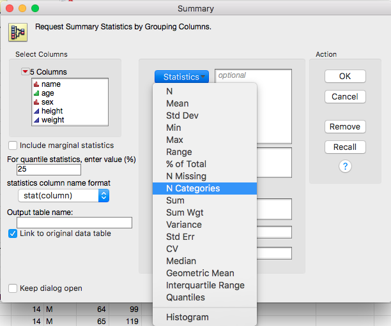
Task: Click the red triangle beside 5 Columns
Action: coord(24,72)
